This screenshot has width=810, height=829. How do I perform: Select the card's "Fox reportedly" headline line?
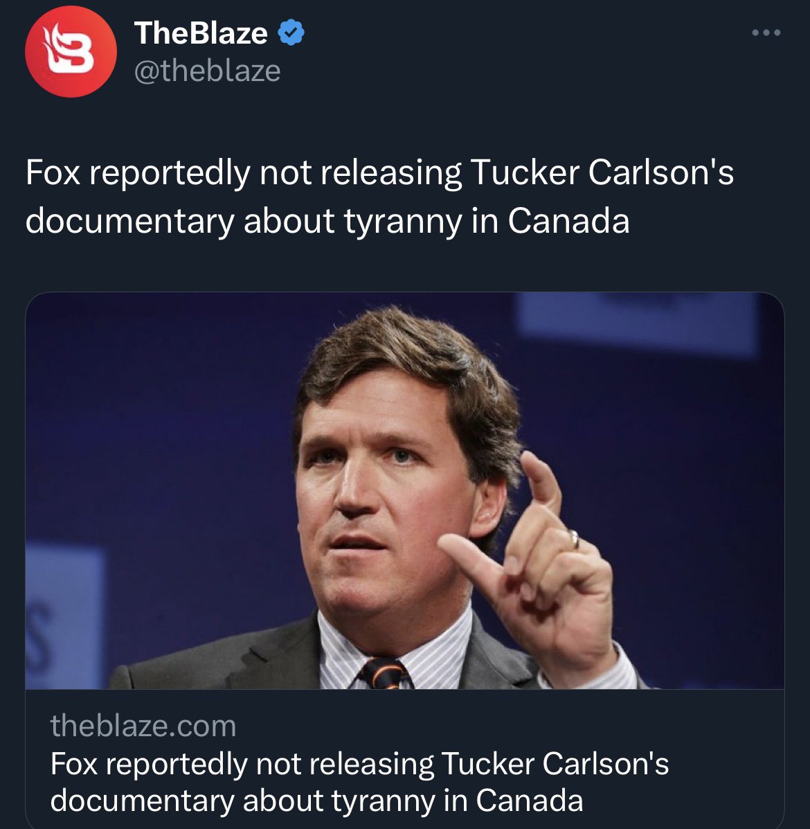(359, 764)
